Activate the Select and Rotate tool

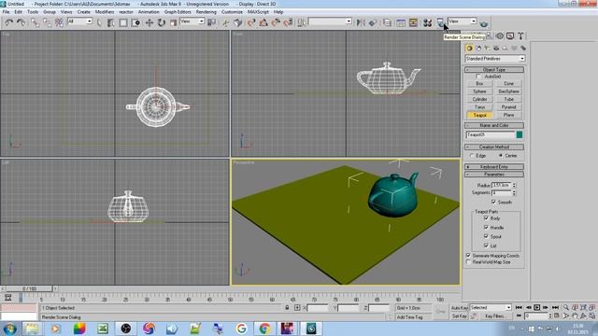point(162,22)
